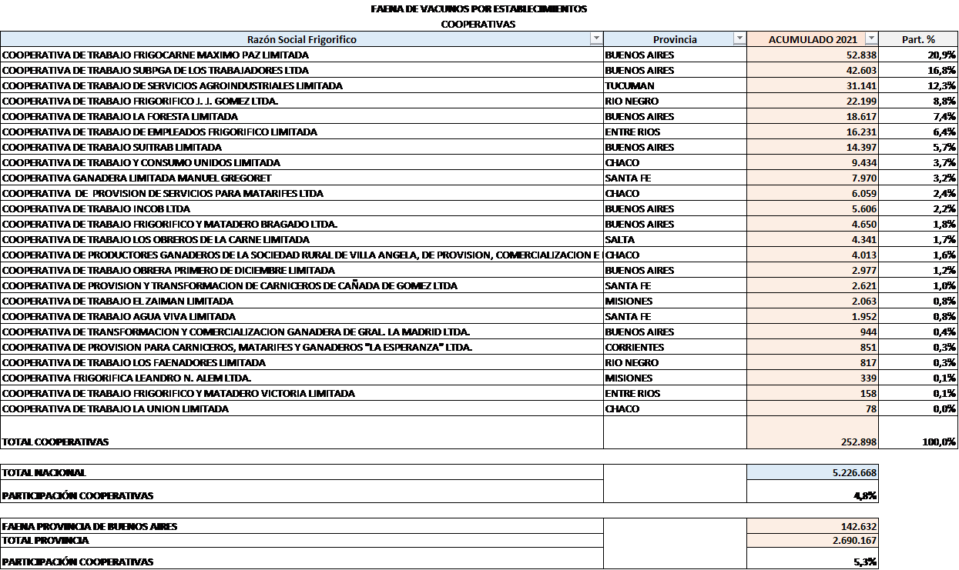Click the cell containing 31.141
Viewport: 959px width, 570px height.
pyautogui.click(x=813, y=86)
